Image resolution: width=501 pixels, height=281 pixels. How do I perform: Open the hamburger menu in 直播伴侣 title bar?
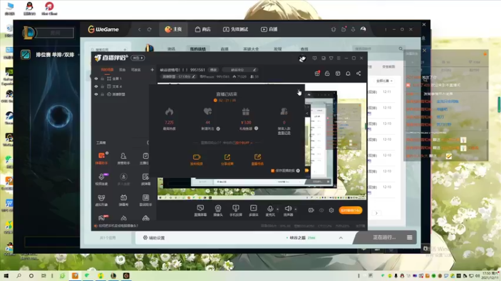pyautogui.click(x=339, y=58)
